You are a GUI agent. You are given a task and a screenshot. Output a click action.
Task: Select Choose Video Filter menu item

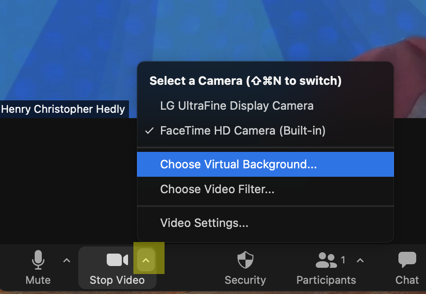tap(217, 189)
